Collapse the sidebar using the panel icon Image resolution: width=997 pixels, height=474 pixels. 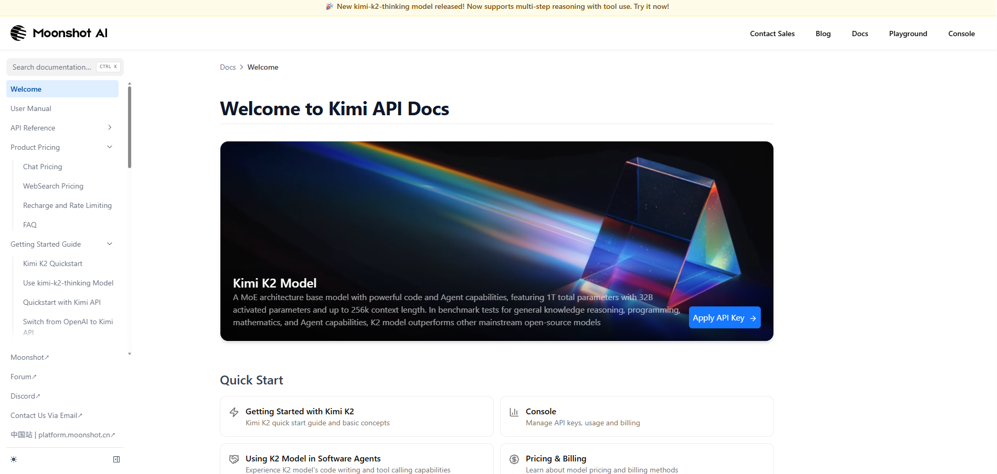[116, 459]
